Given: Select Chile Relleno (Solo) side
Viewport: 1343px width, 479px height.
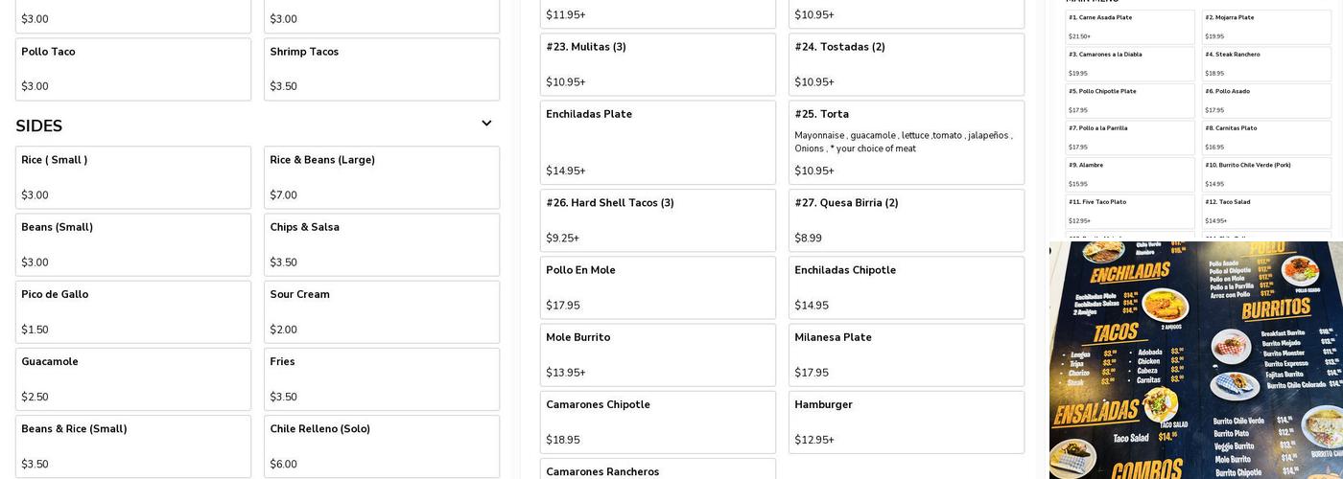Looking at the screenshot, I should click(x=382, y=445).
